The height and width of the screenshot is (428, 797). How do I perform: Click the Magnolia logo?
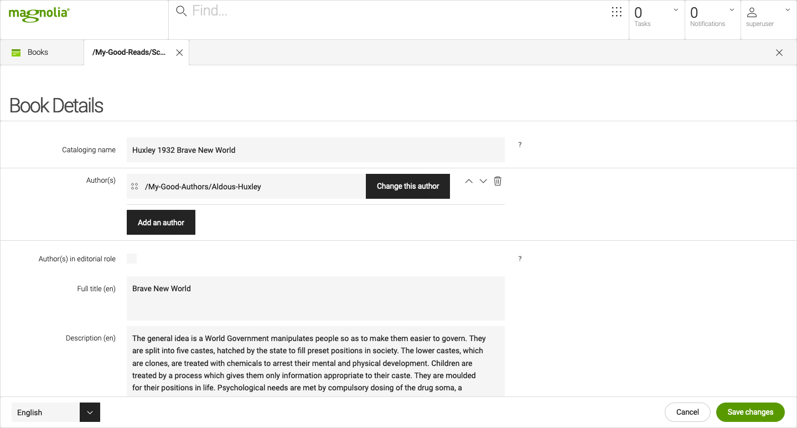coord(38,14)
